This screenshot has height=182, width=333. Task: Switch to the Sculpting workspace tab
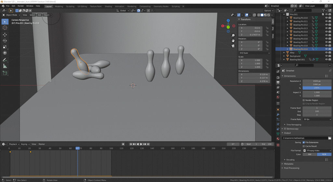click(x=70, y=6)
